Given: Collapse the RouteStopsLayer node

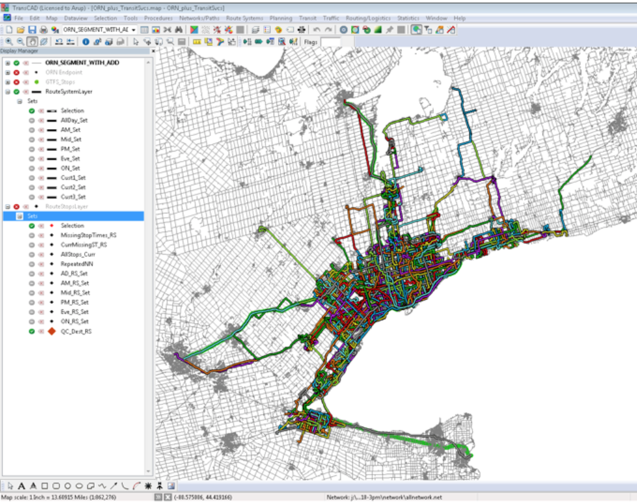Looking at the screenshot, I should click(7, 206).
